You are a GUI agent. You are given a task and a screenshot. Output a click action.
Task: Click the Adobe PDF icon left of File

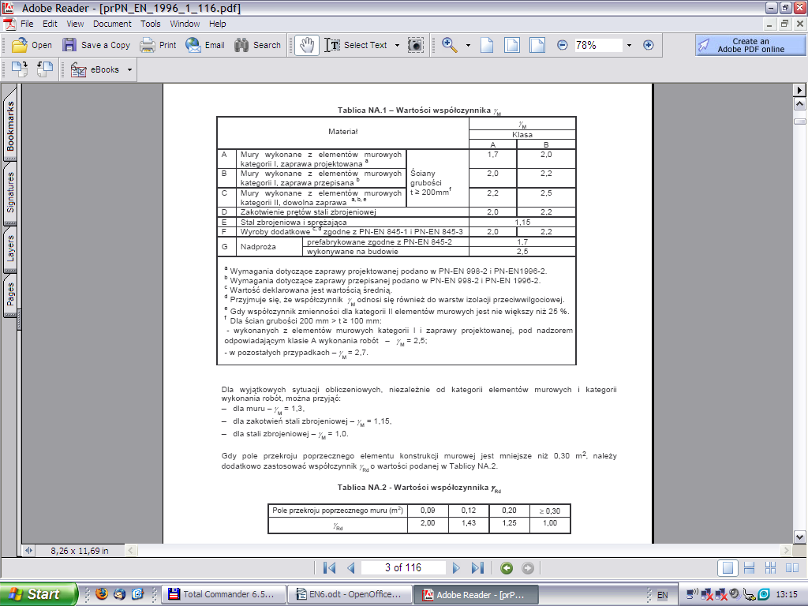(9, 24)
